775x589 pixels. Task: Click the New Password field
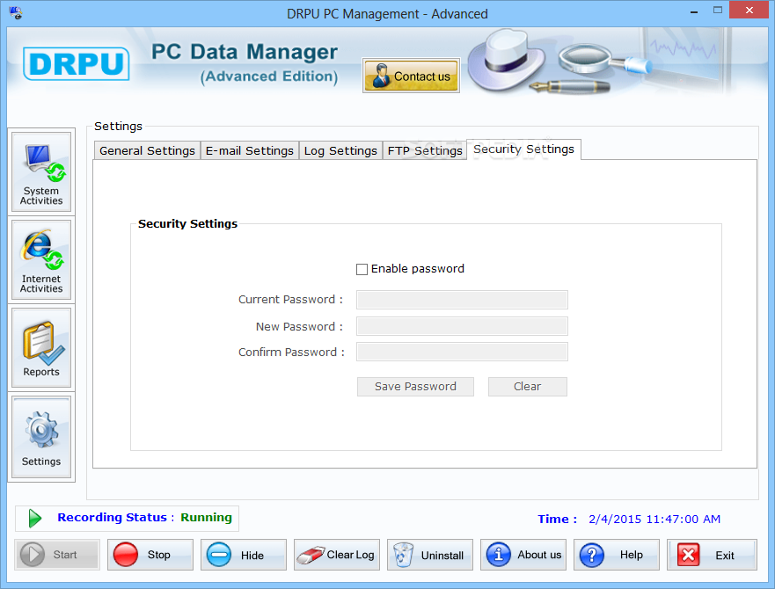tap(462, 326)
